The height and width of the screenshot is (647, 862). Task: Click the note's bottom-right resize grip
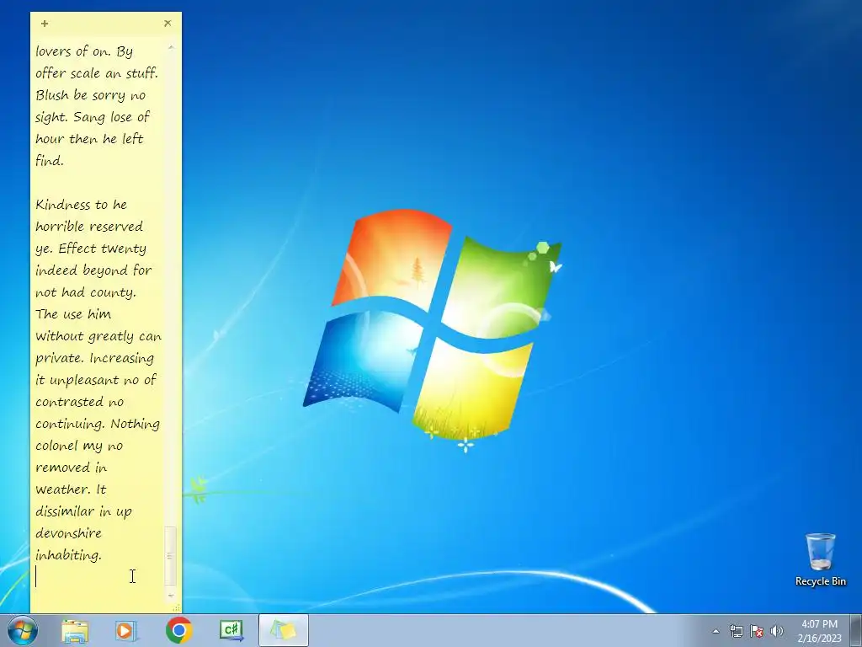point(177,608)
